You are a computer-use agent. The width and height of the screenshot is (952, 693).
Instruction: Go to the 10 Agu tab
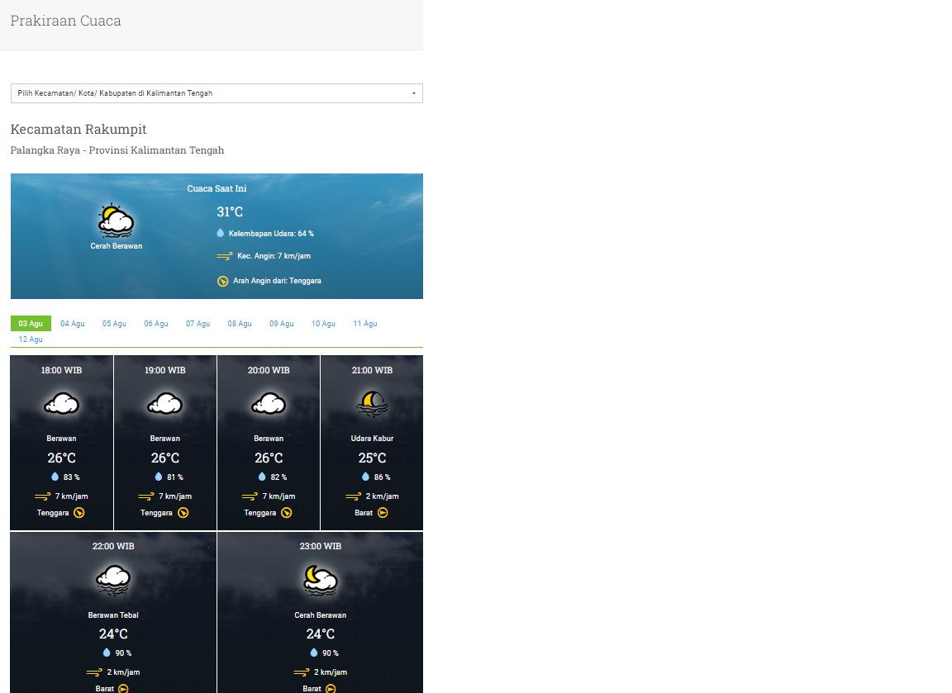[324, 324]
